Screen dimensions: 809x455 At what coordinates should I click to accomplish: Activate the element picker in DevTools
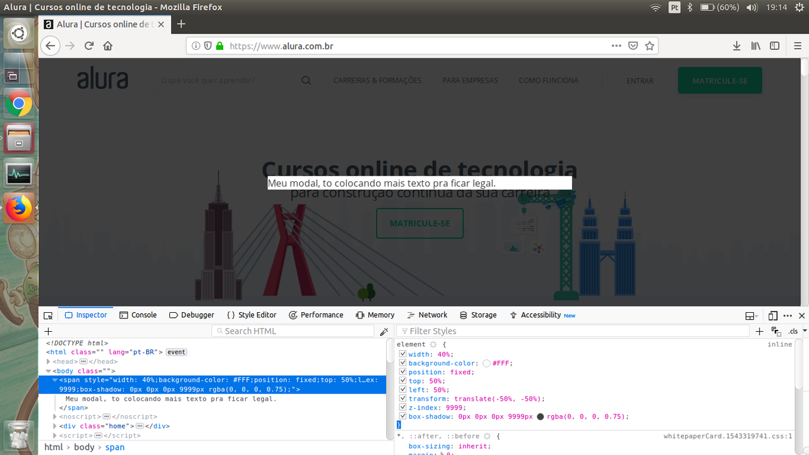tap(48, 315)
